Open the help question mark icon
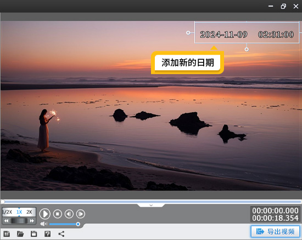302x240 pixels. click(x=47, y=234)
